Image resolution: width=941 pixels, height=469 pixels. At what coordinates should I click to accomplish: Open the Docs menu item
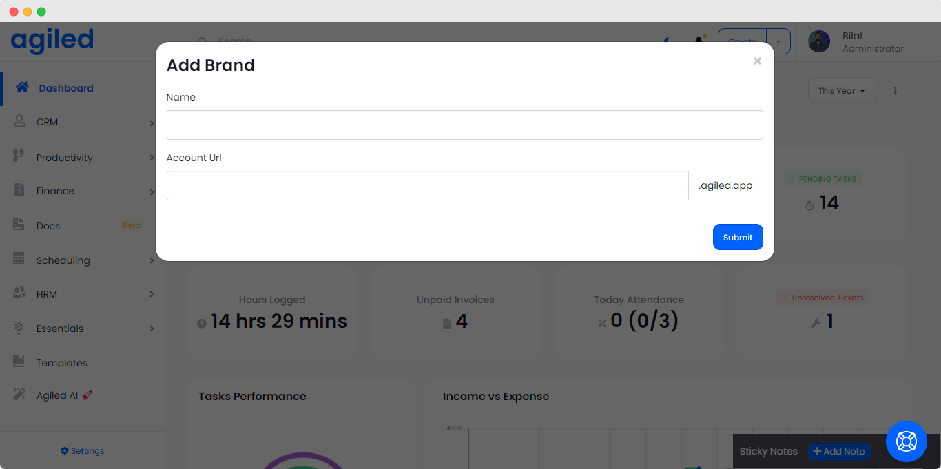click(x=48, y=226)
